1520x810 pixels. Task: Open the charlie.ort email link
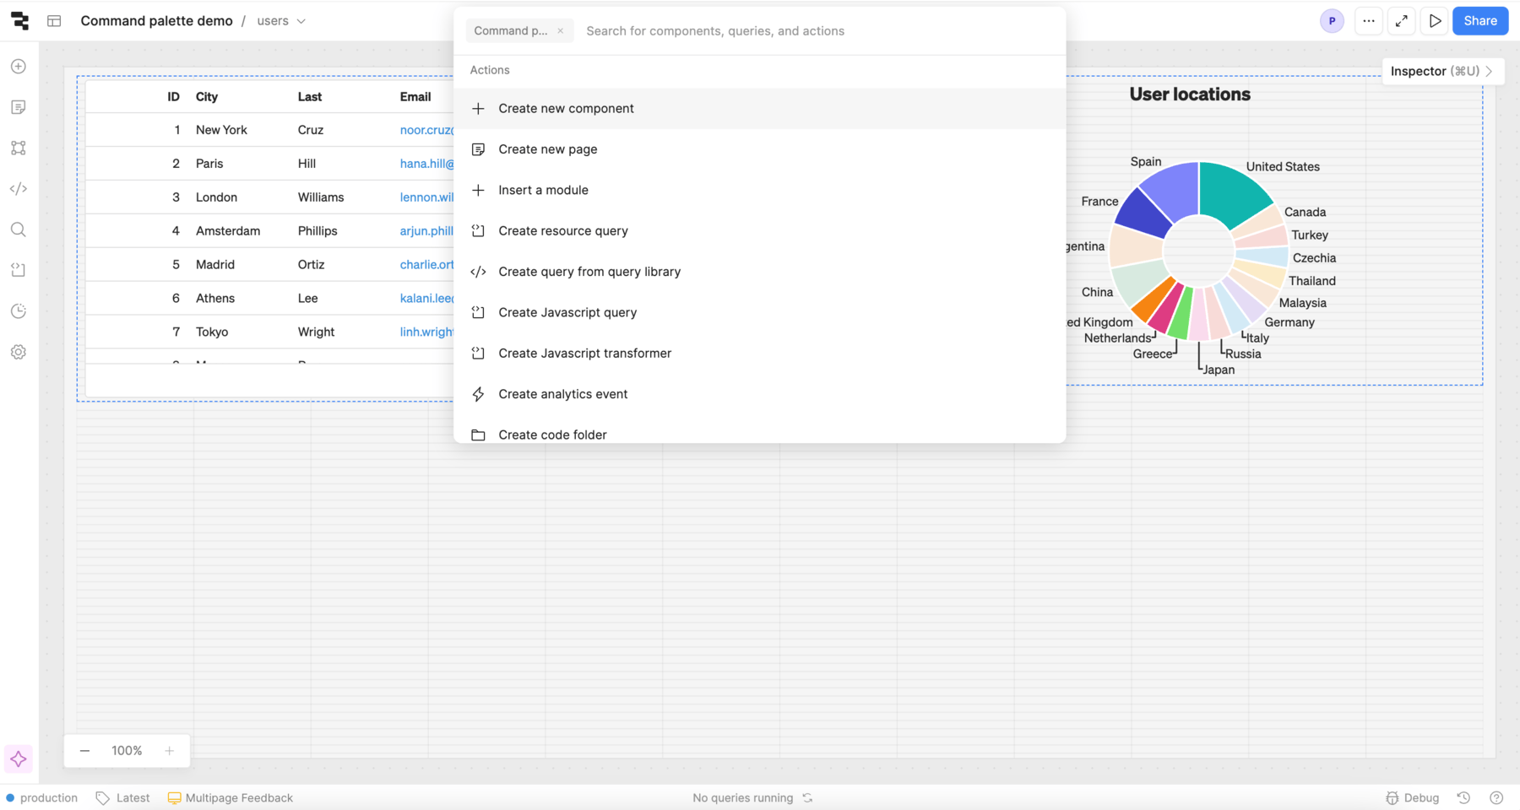[x=426, y=265]
